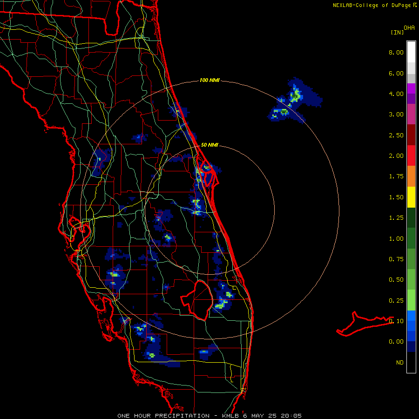Click the 4.00 legend value

(396, 94)
